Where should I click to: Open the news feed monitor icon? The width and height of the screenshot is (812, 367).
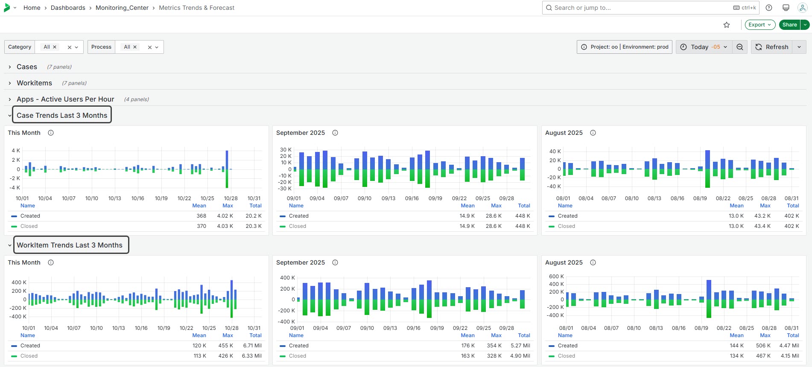click(786, 8)
